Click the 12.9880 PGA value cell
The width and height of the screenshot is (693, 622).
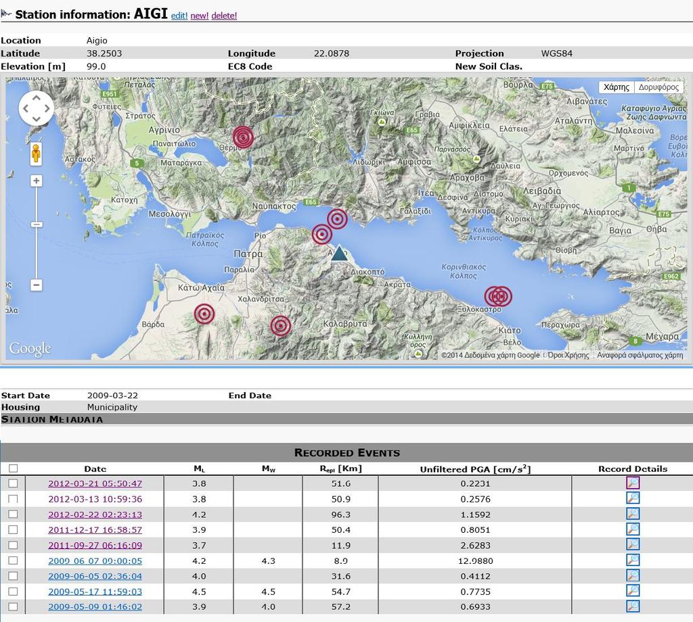(476, 560)
